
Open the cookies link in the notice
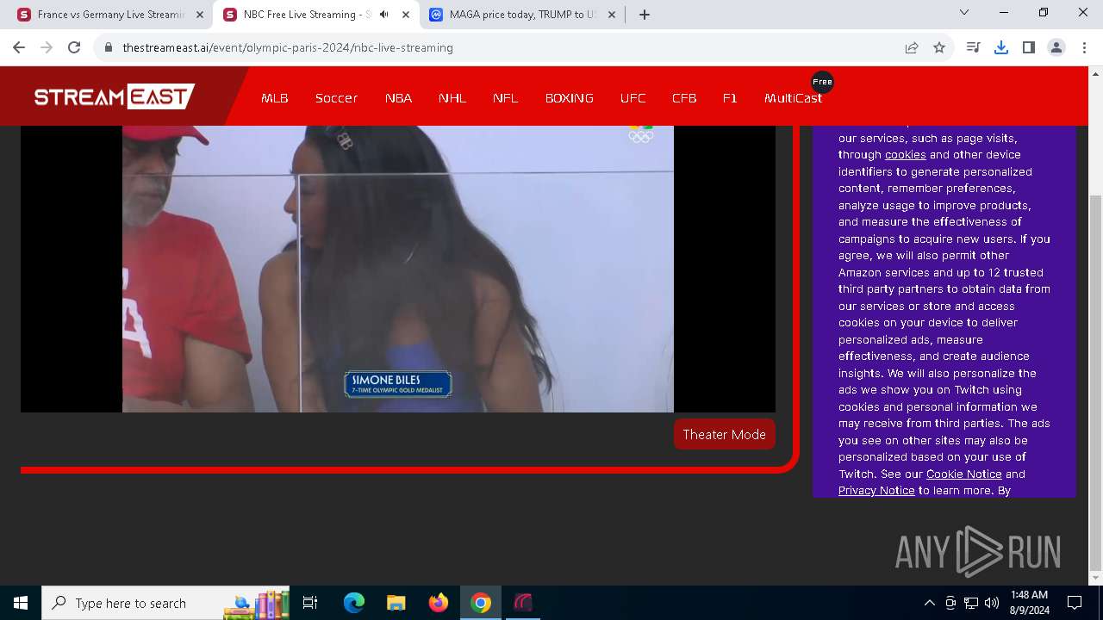(x=905, y=155)
